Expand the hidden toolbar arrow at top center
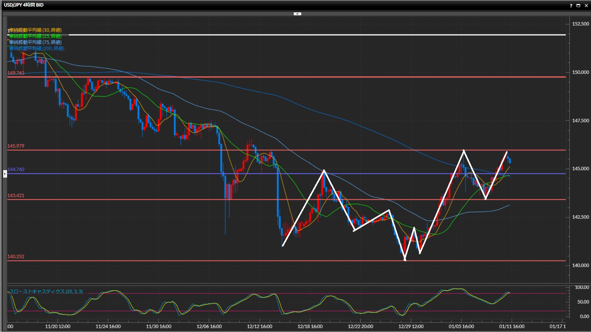 point(297,14)
